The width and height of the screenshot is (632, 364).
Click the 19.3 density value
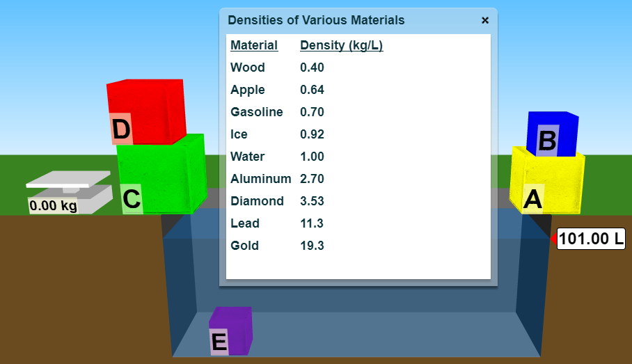click(x=312, y=245)
